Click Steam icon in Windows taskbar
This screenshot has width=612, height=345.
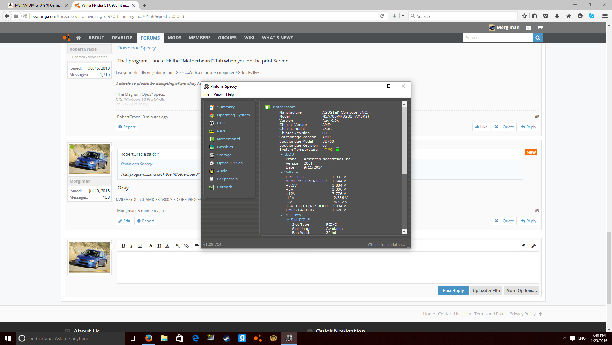[227, 338]
